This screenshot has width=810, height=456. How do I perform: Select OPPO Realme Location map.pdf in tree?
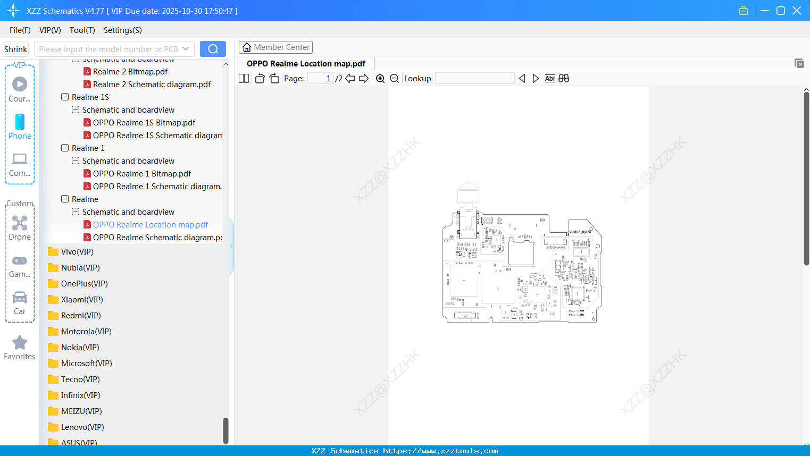click(146, 225)
